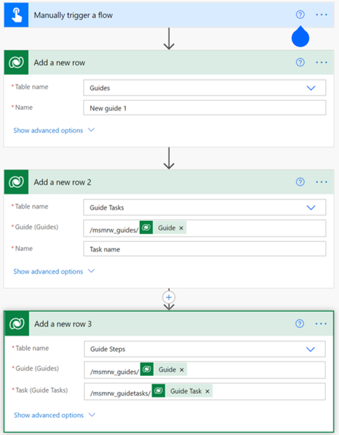Open help for Add a new row 2
This screenshot has width=339, height=435.
tap(300, 182)
